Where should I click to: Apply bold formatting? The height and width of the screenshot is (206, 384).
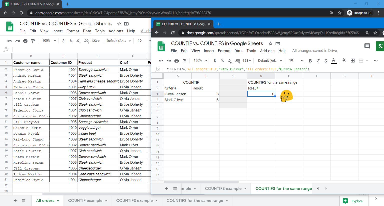310,61
